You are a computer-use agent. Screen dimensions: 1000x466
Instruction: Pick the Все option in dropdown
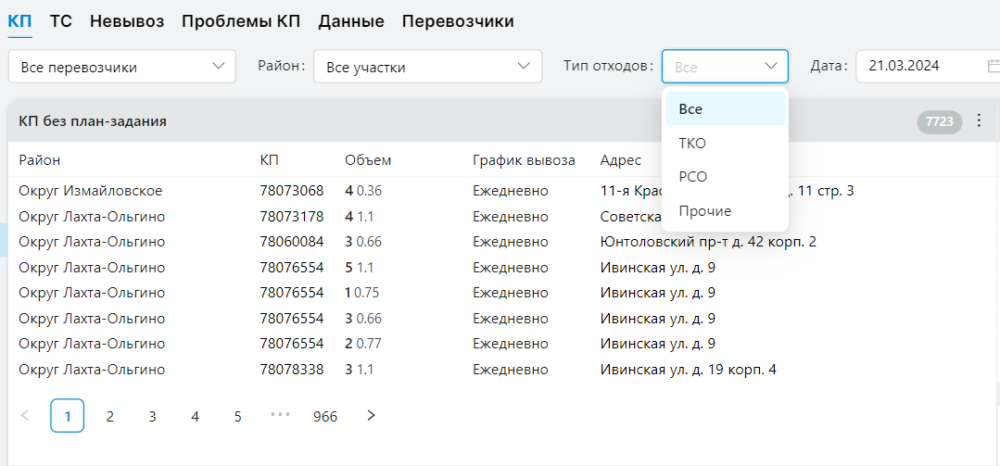pyautogui.click(x=690, y=109)
